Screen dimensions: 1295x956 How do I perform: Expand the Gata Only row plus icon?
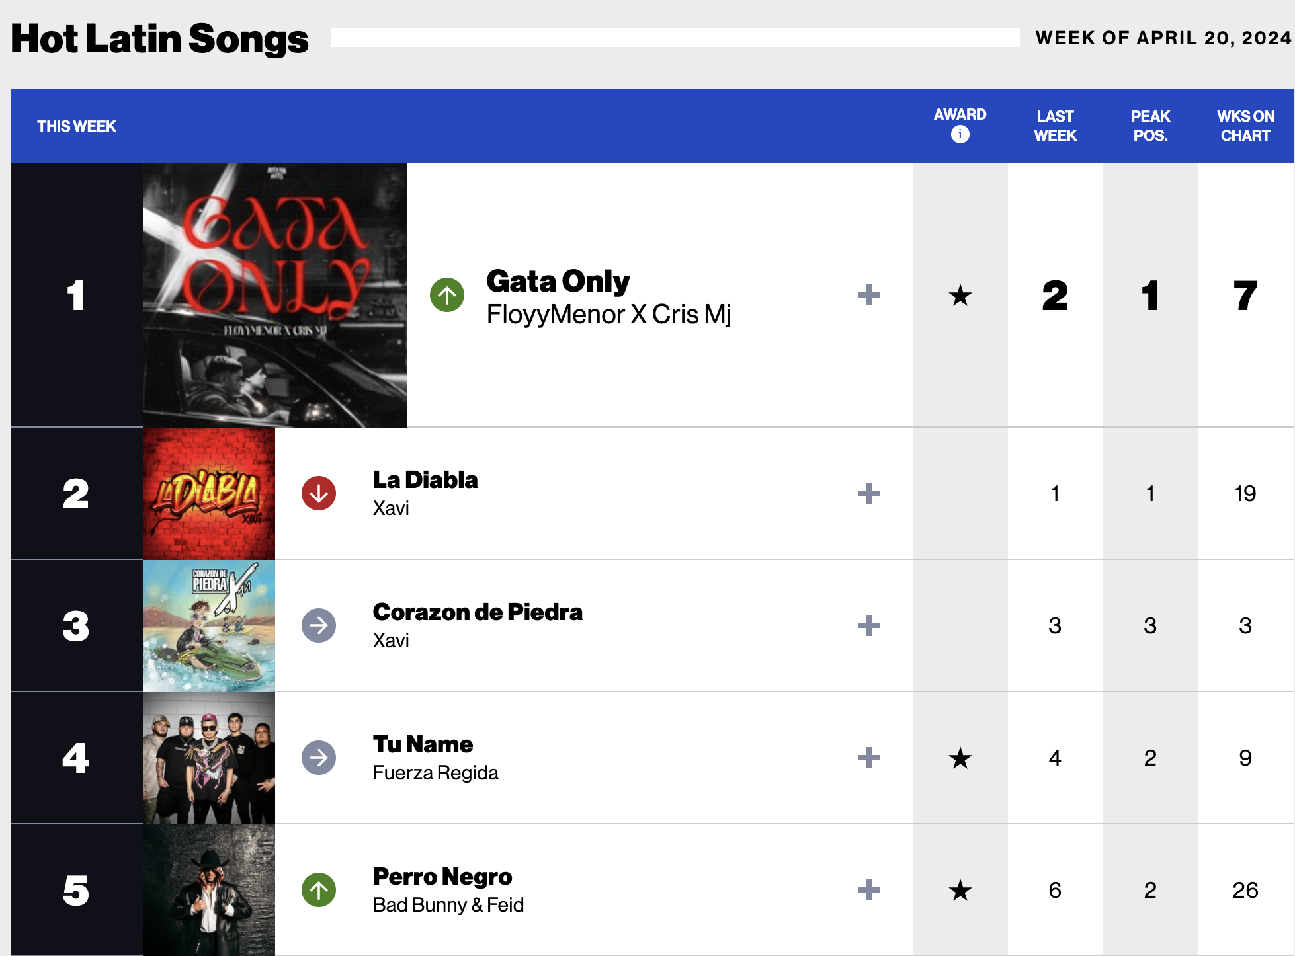868,295
